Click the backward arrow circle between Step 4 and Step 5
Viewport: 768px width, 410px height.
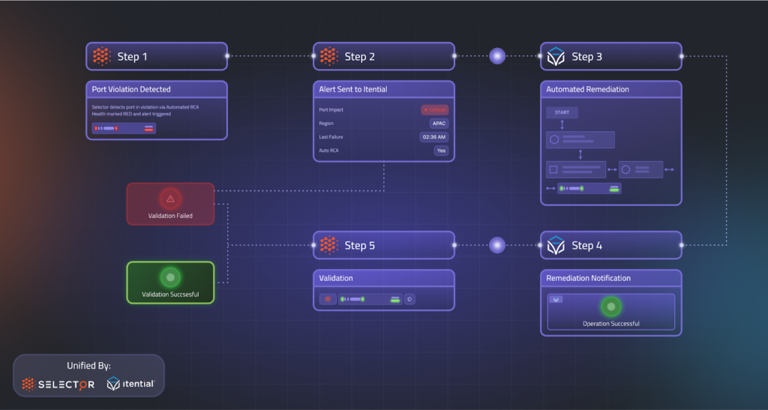497,245
